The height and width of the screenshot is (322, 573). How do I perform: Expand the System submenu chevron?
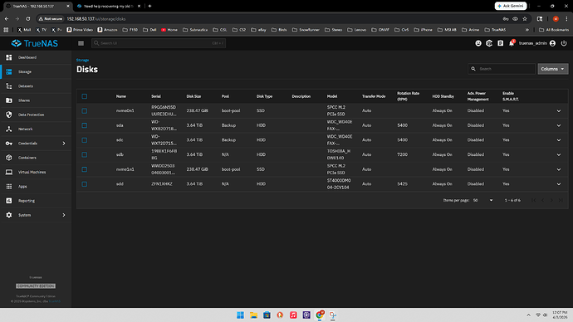(x=64, y=215)
